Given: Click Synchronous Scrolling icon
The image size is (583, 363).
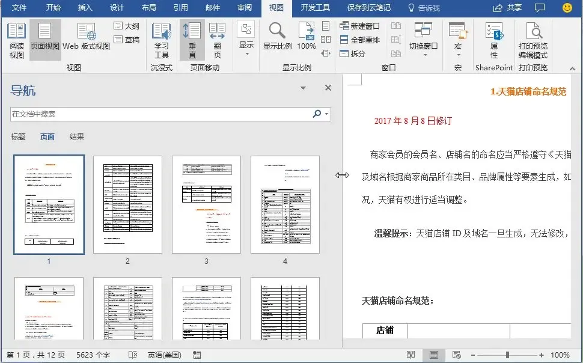Looking at the screenshot, I should 396,40.
